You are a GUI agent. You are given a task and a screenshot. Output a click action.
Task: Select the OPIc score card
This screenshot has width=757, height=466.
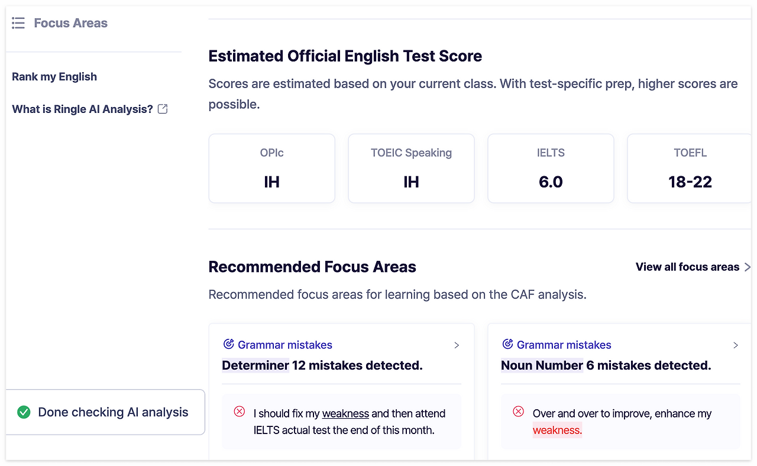pos(272,169)
